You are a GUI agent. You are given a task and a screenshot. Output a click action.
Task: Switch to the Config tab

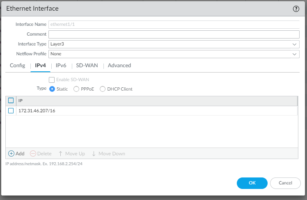point(18,66)
